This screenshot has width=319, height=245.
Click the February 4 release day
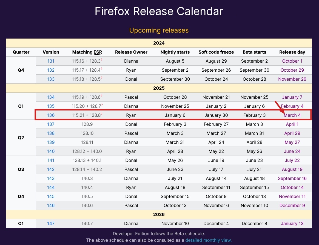pos(292,106)
